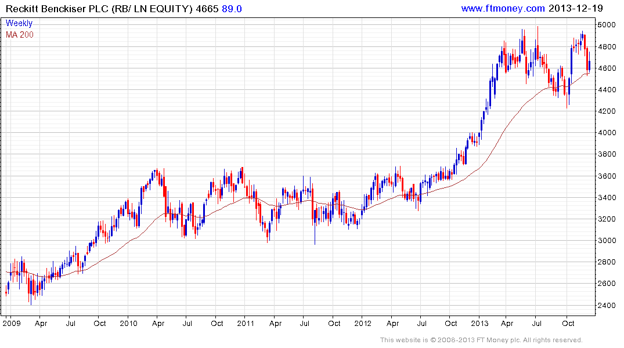Viewport: 624px width, 348px height.
Task: Open the www.ftmoney.com link
Action: [x=503, y=8]
